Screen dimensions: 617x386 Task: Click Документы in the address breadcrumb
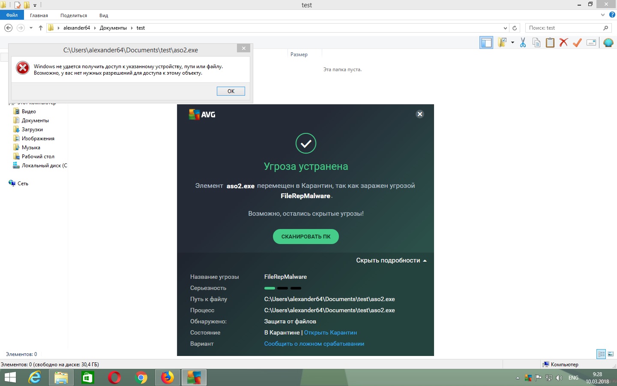[113, 28]
